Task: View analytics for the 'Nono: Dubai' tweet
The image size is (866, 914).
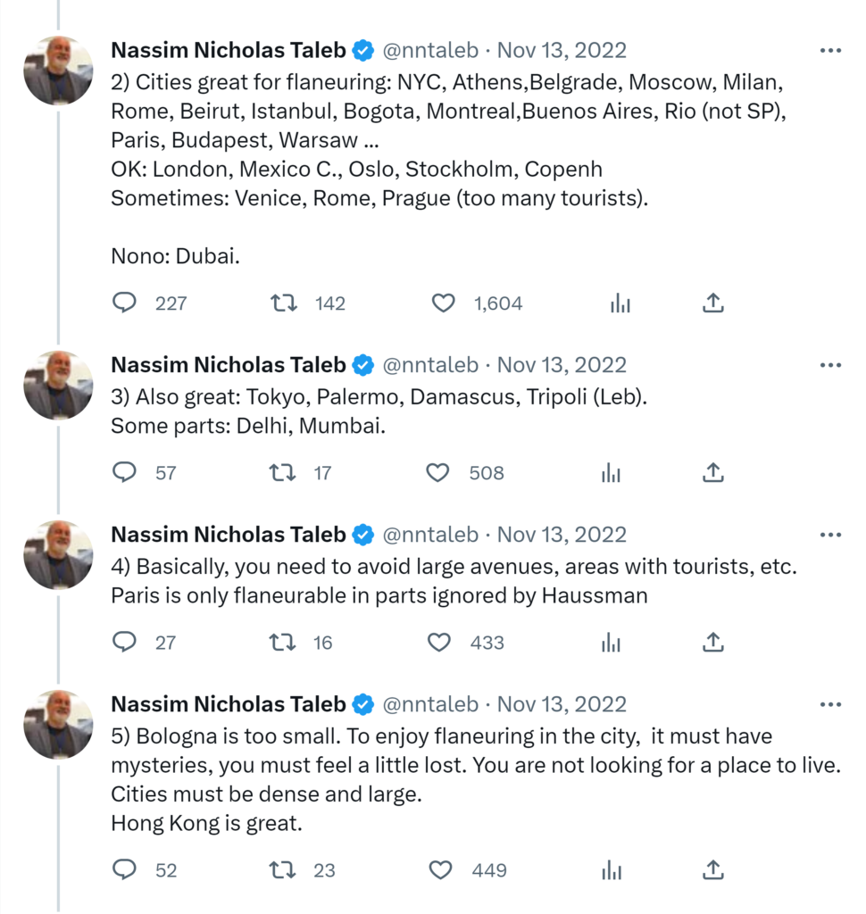Action: tap(620, 303)
